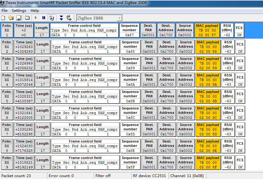Image resolution: width=263 pixels, height=179 pixels.
Task: Click sequence number 0x88 cell
Action: click(x=130, y=47)
